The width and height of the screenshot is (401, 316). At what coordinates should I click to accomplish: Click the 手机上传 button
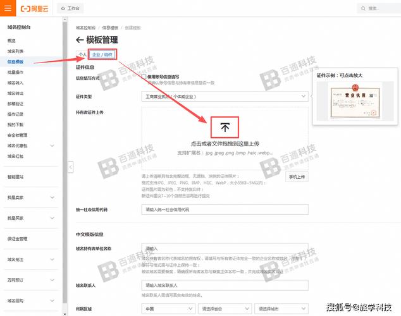click(x=297, y=177)
